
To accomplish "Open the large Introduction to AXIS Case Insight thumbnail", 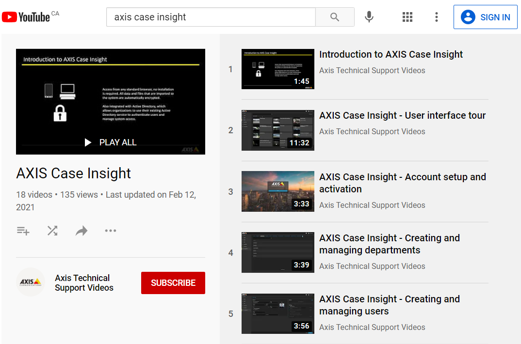I will 111,102.
